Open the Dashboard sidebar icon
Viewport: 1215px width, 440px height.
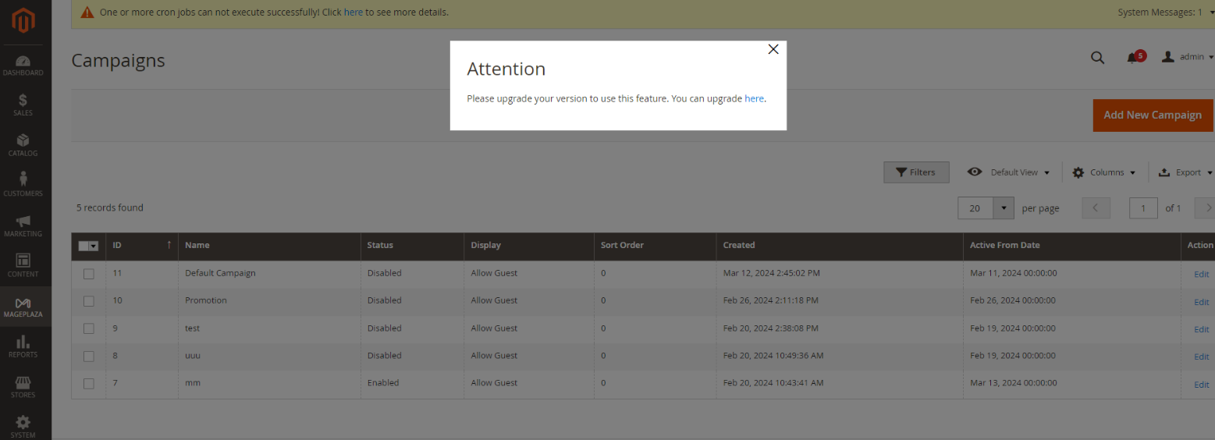[x=23, y=66]
